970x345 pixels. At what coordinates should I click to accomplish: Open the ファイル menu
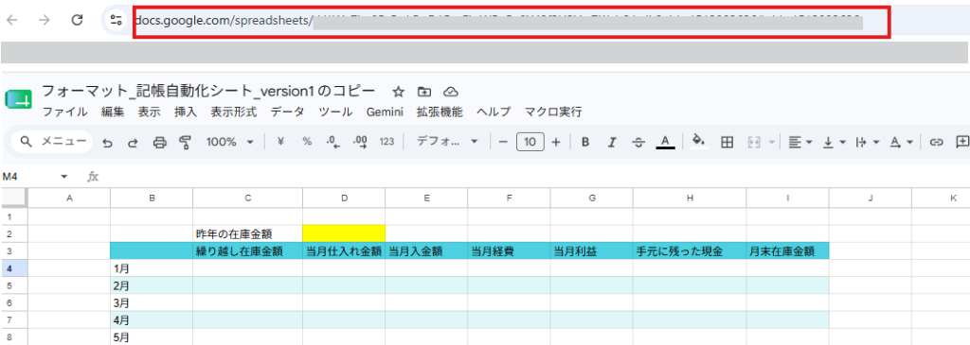pyautogui.click(x=65, y=112)
